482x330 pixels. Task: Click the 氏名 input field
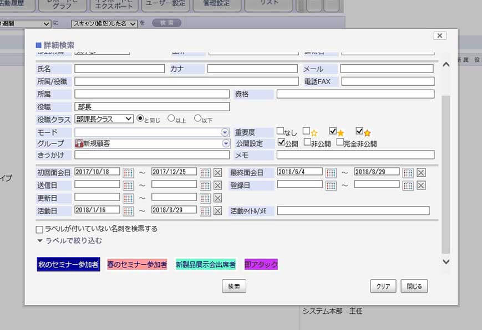[120, 69]
